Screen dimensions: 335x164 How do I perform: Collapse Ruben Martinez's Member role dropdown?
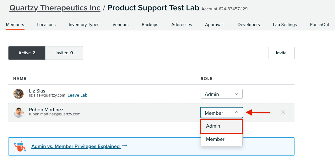(222, 113)
